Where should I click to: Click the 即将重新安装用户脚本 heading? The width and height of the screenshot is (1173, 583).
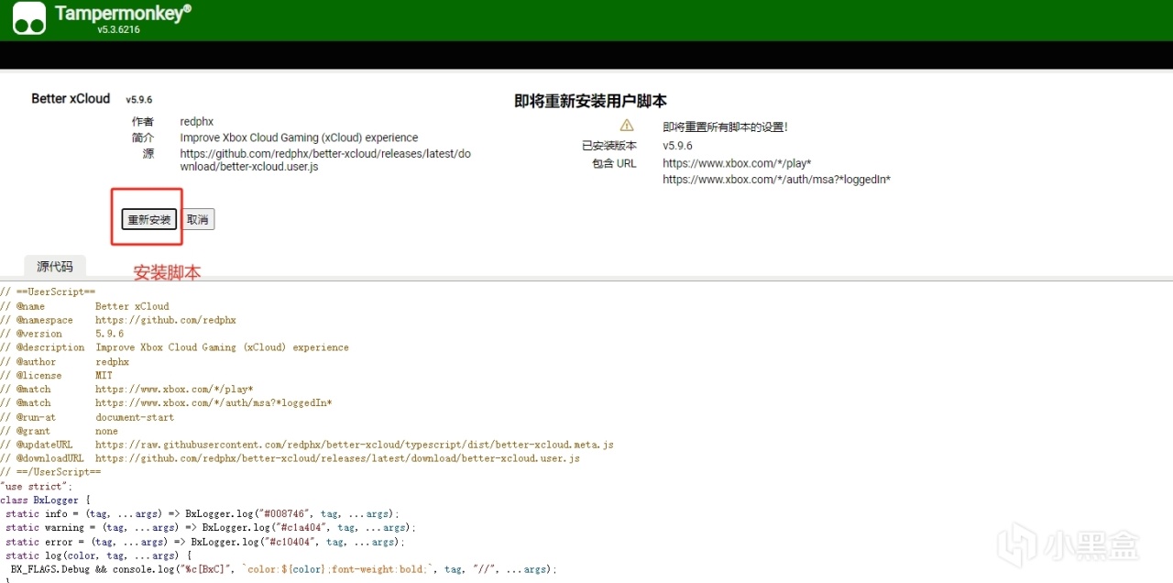pos(590,101)
